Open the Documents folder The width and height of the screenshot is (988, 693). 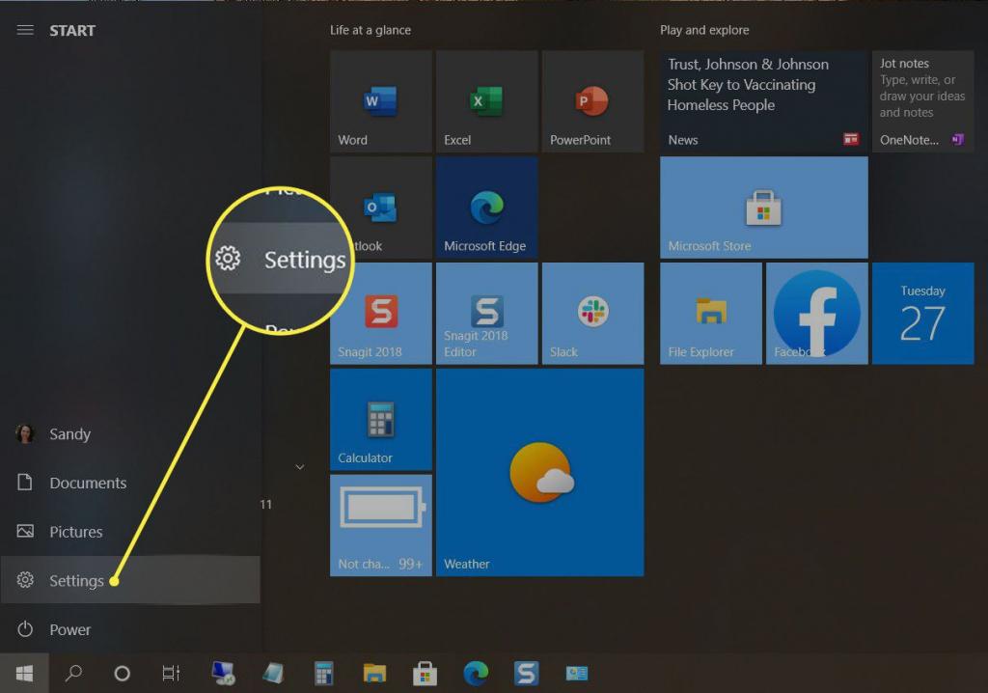(x=130, y=483)
